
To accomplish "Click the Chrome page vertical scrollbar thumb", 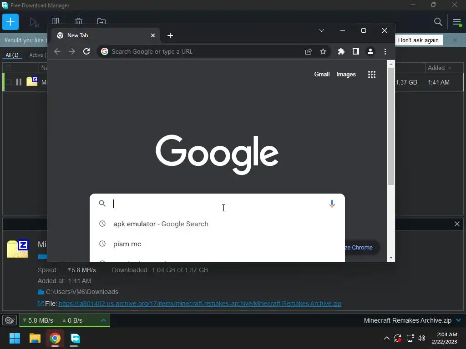I will (391, 126).
